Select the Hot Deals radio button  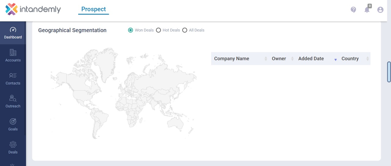click(x=159, y=30)
